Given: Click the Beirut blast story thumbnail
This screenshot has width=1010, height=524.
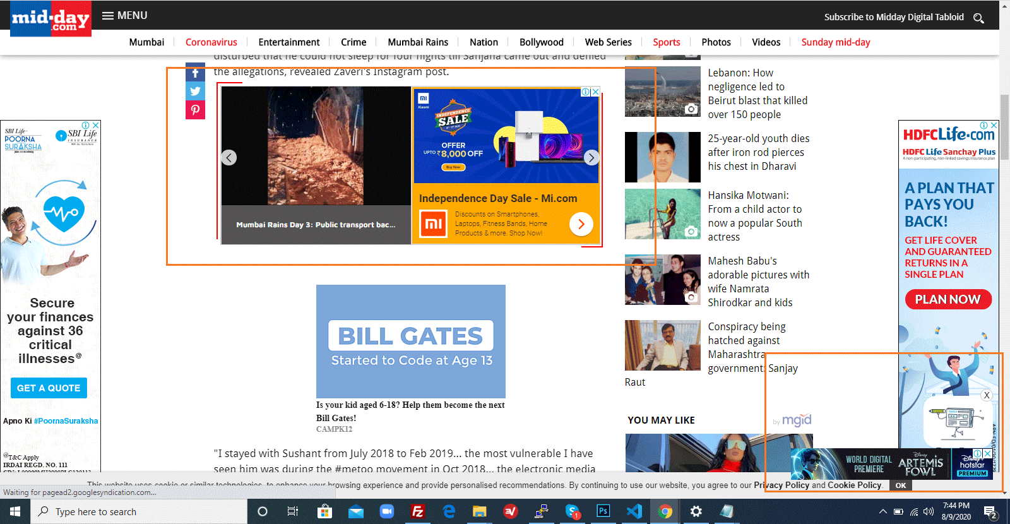Looking at the screenshot, I should point(663,92).
